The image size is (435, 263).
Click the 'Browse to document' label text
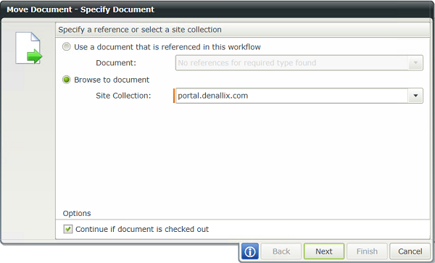click(112, 80)
